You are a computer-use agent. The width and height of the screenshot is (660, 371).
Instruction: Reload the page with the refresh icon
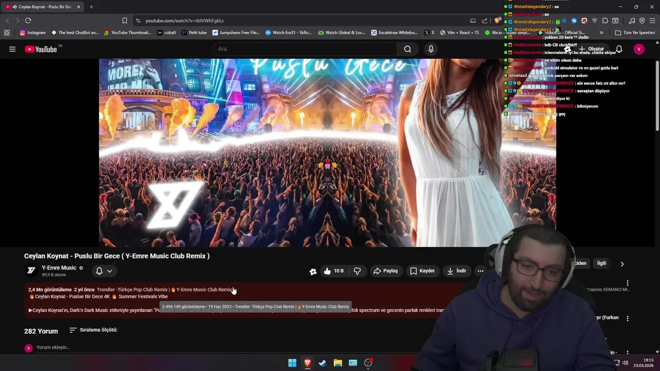tap(28, 21)
